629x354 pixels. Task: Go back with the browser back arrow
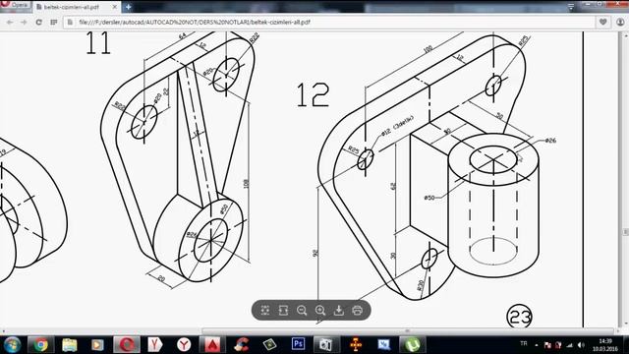10,22
